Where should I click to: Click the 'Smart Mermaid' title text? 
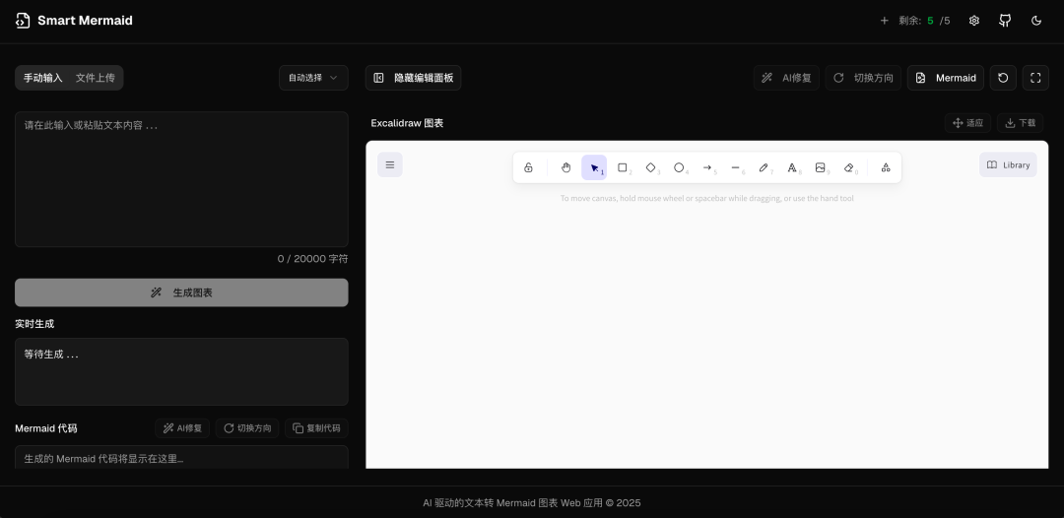85,21
